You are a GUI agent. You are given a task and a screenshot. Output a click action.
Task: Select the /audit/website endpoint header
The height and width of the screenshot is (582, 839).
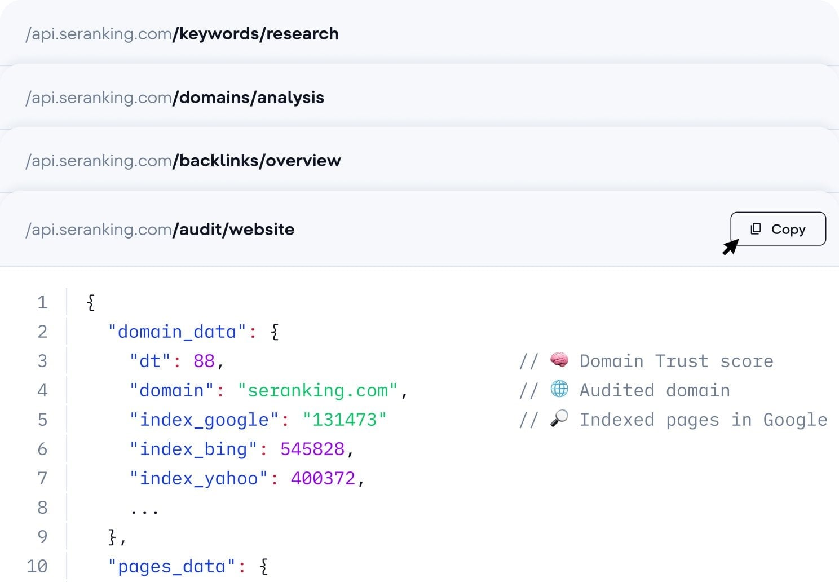click(419, 230)
